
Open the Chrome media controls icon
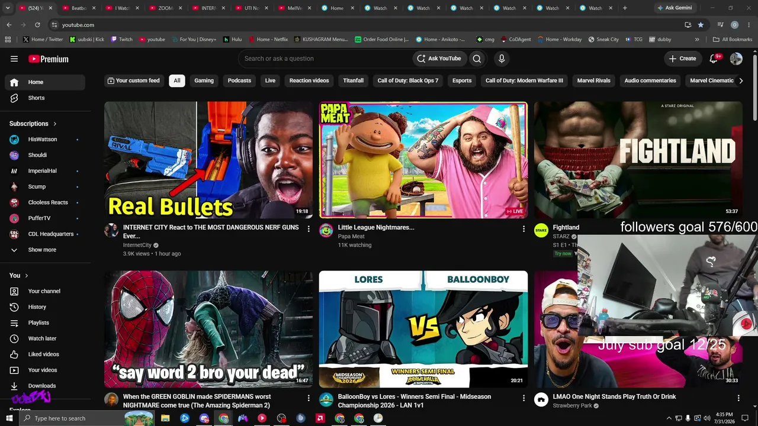(720, 25)
